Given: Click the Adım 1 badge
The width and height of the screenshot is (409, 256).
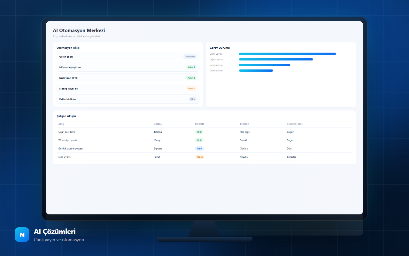Looking at the screenshot, I should coord(191,67).
